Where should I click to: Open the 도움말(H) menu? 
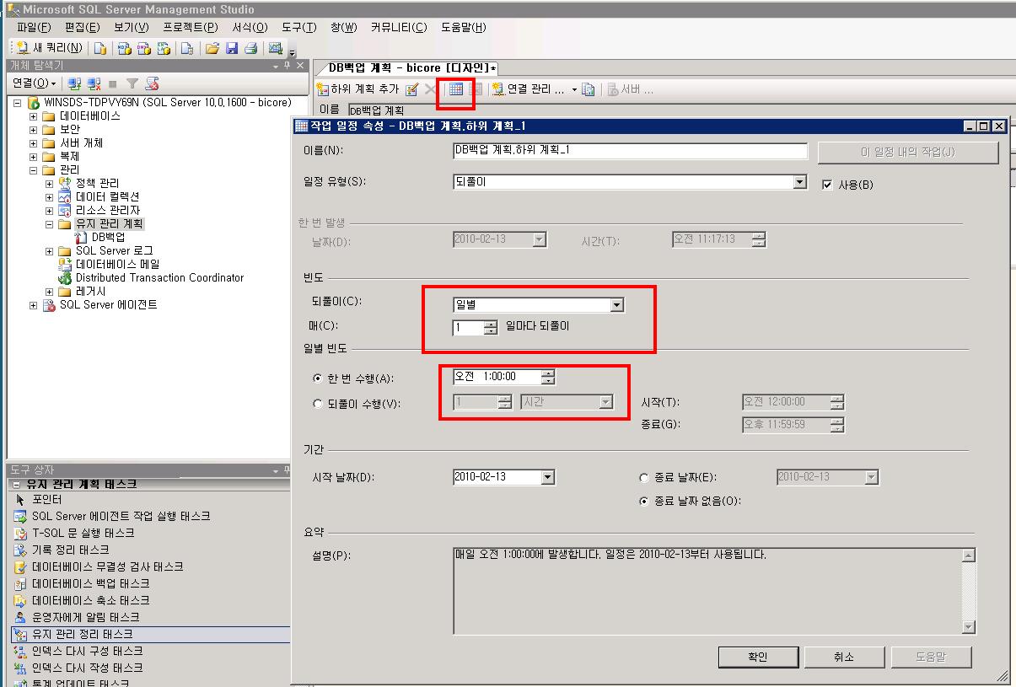[463, 27]
